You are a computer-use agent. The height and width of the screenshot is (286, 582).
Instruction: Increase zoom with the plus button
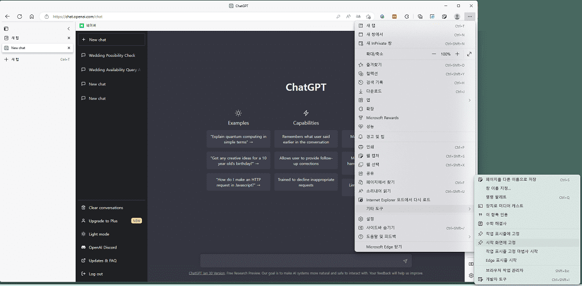457,54
